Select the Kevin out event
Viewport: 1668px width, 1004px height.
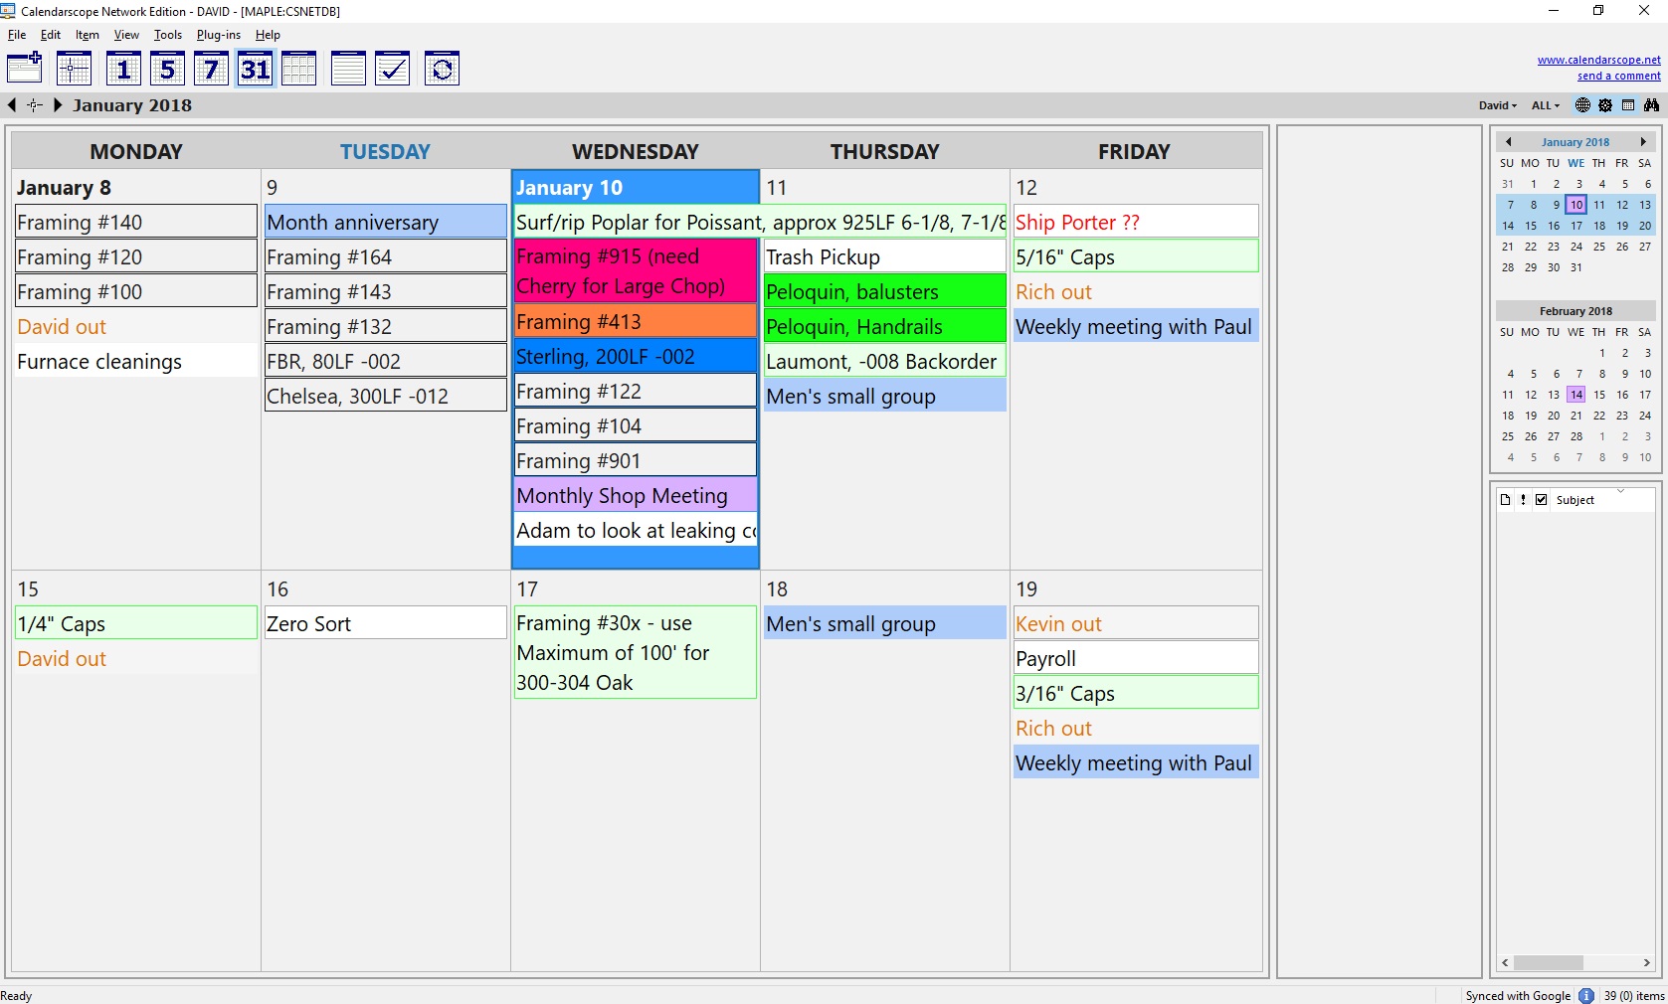[1135, 623]
